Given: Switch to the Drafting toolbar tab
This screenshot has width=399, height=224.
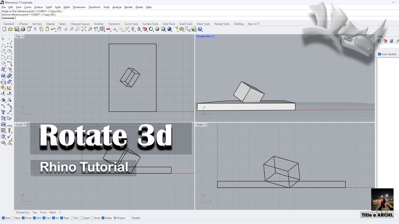Looking at the screenshot, I should (x=239, y=24).
